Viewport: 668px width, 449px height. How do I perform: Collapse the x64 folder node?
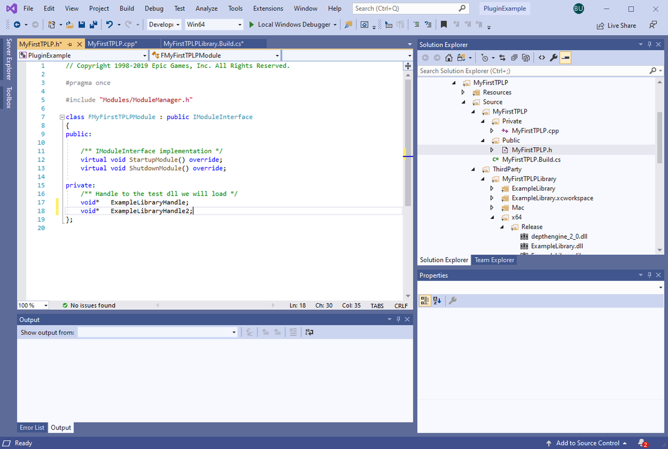pos(493,217)
